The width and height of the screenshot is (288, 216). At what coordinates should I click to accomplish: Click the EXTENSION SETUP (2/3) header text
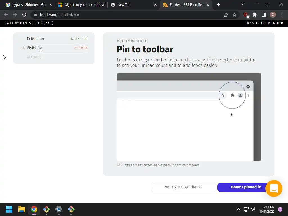(x=29, y=23)
